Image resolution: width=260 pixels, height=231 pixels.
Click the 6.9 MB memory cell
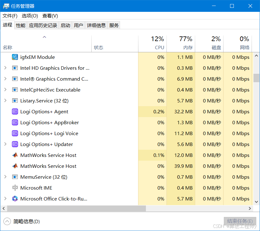point(181,79)
